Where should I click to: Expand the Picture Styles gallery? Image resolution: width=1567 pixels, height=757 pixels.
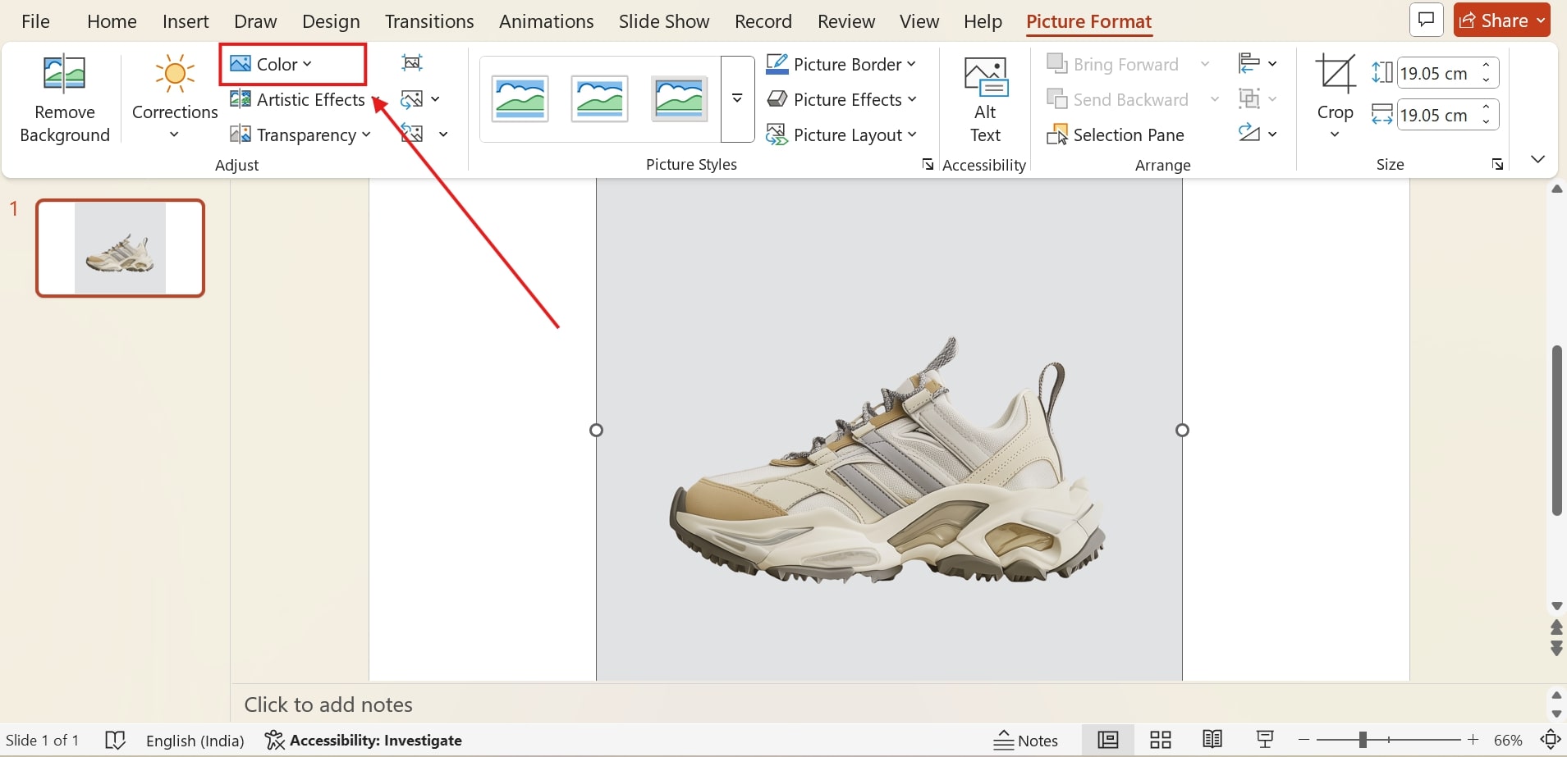(737, 99)
